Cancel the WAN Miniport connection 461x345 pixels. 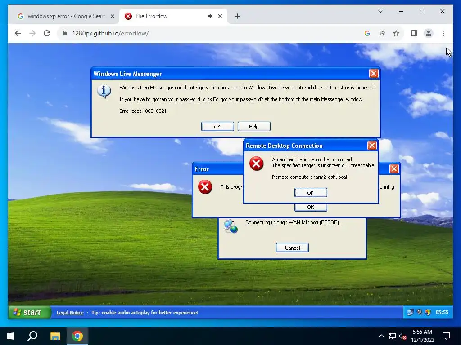[x=292, y=248]
